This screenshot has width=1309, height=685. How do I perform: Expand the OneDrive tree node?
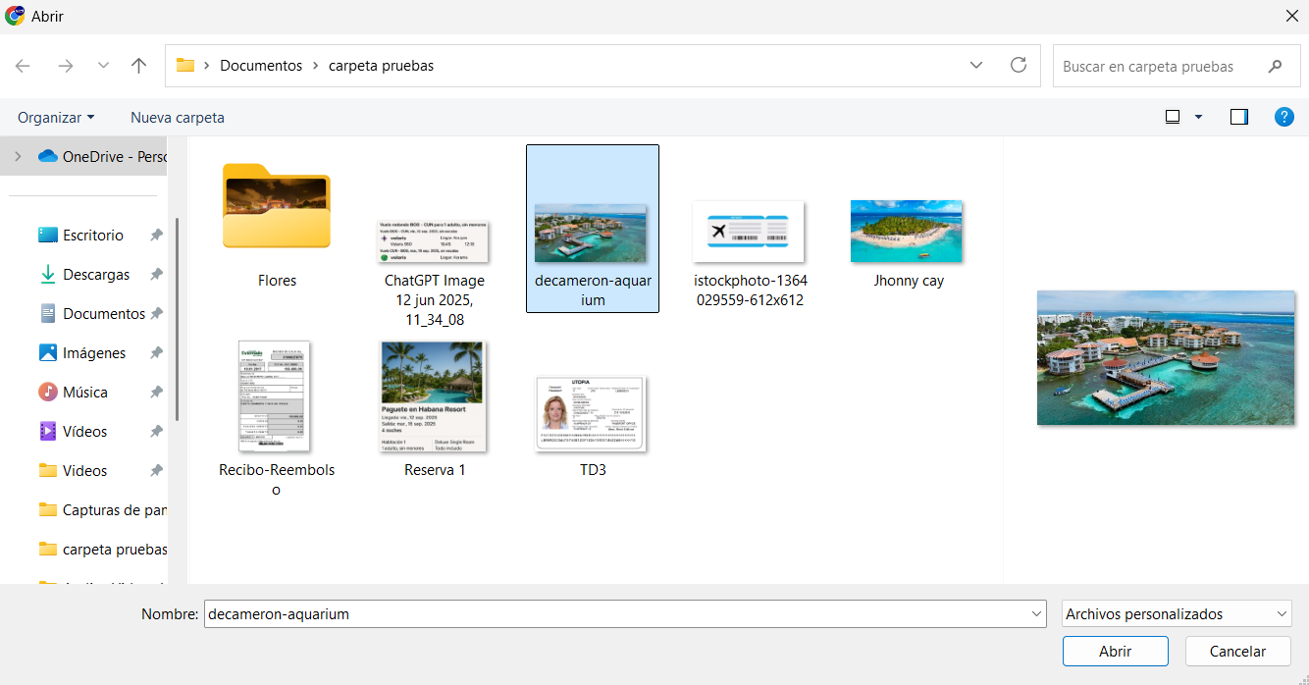[18, 156]
